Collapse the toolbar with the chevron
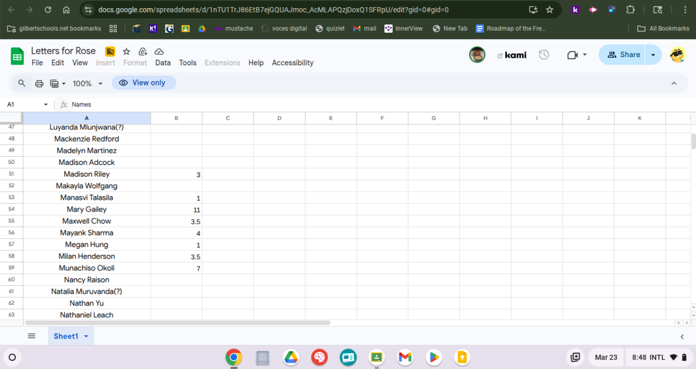The width and height of the screenshot is (696, 369). tap(674, 83)
